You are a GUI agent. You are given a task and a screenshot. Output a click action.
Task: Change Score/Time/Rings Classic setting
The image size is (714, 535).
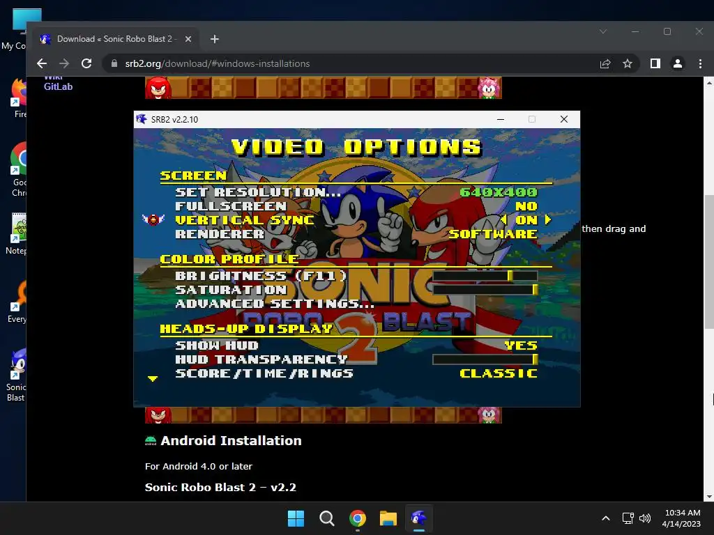click(x=499, y=373)
